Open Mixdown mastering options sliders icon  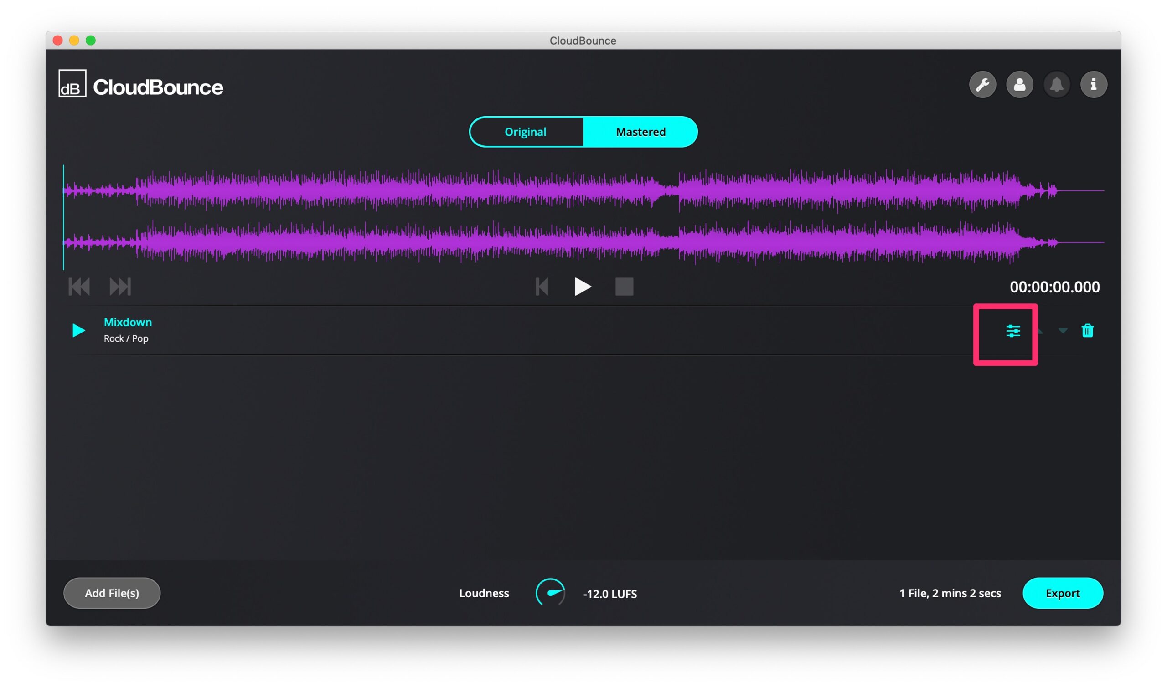click(1013, 331)
